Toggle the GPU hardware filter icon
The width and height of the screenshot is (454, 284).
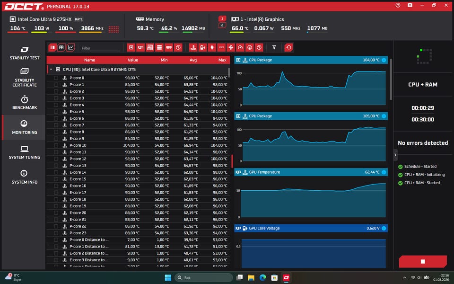(x=140, y=47)
